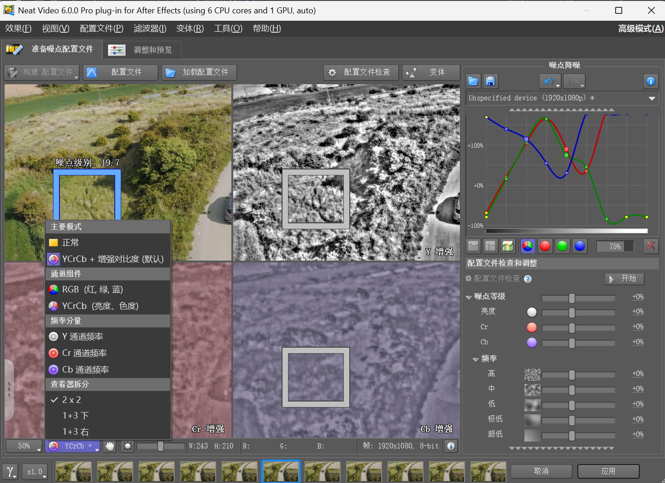The image size is (665, 483).
Task: Select YCrCb + 增强对比度 (默认) mode
Action: pyautogui.click(x=108, y=259)
